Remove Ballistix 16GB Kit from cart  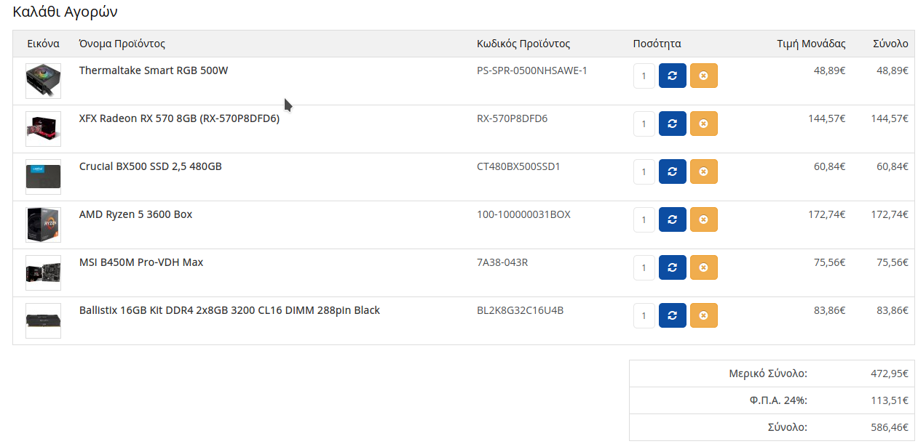(x=703, y=315)
